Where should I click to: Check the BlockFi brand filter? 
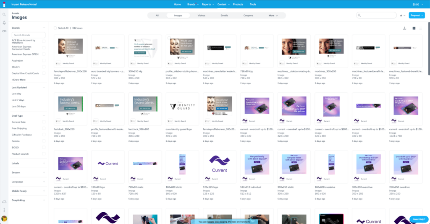point(44,67)
